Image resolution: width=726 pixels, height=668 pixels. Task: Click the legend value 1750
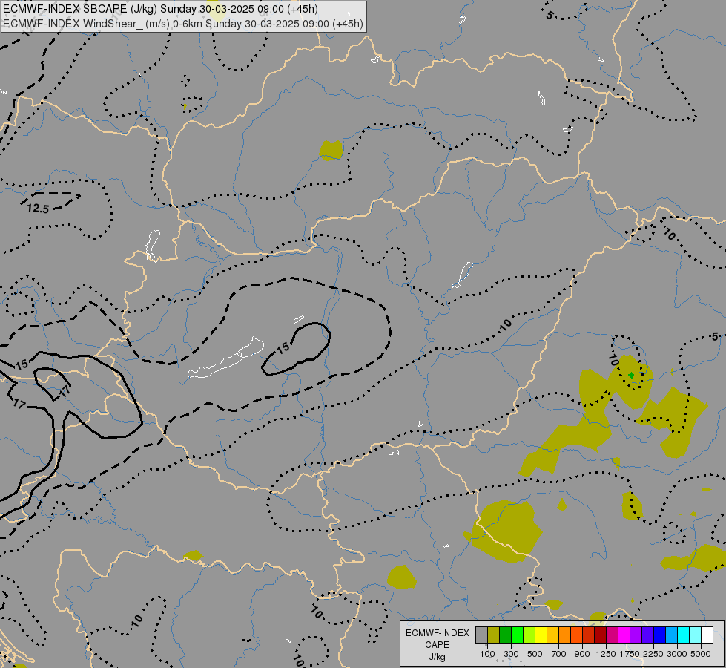pyautogui.click(x=630, y=654)
